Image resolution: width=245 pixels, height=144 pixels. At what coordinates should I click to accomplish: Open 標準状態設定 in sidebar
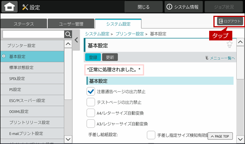(32, 67)
